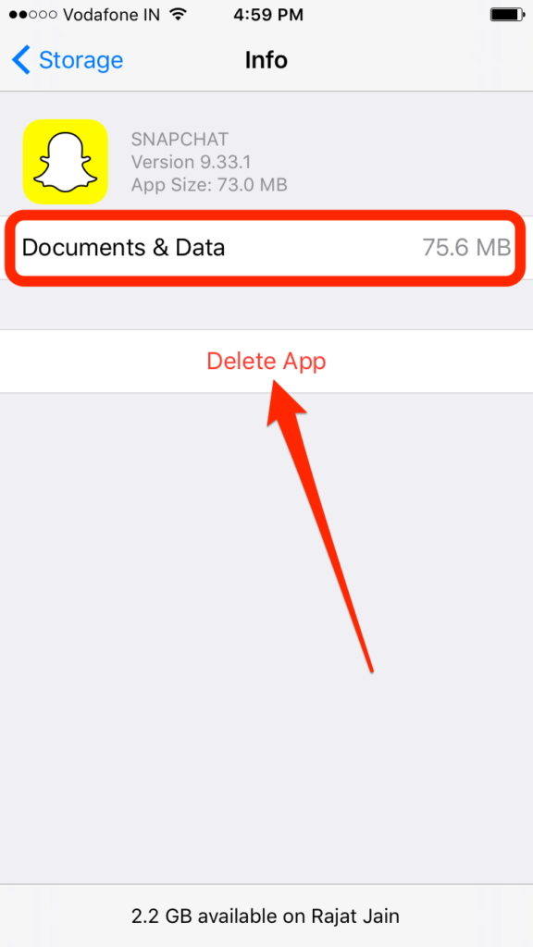Viewport: 533px width, 947px height.
Task: Go back to Storage screen
Action: (67, 60)
